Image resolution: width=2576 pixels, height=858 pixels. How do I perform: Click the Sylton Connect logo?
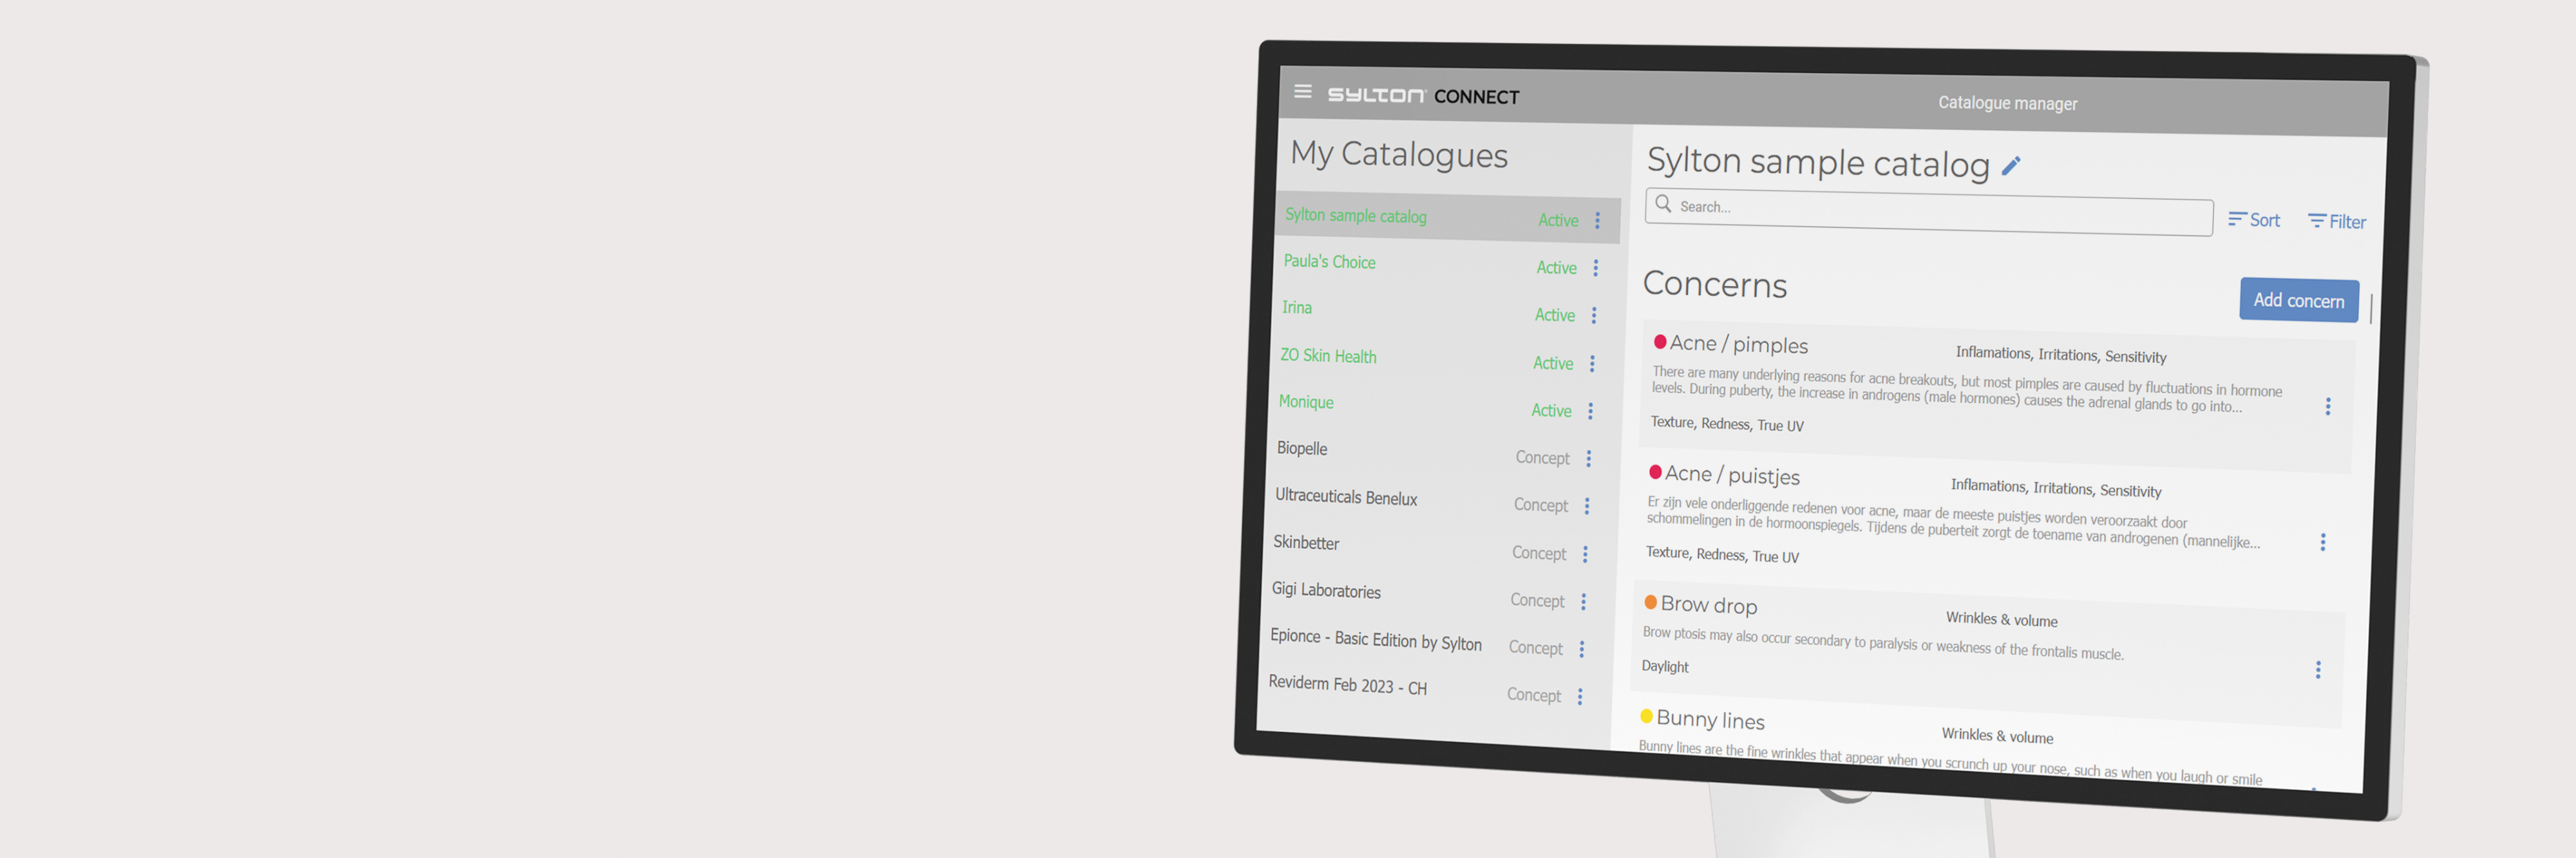[x=1423, y=96]
